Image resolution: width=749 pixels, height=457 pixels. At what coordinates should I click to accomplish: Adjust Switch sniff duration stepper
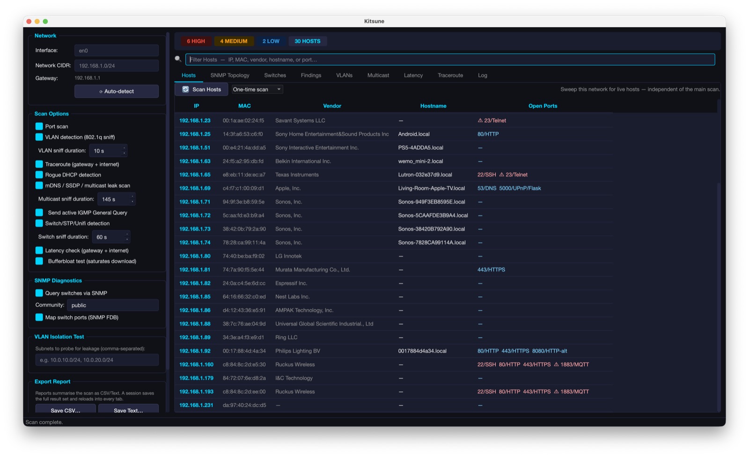[127, 237]
